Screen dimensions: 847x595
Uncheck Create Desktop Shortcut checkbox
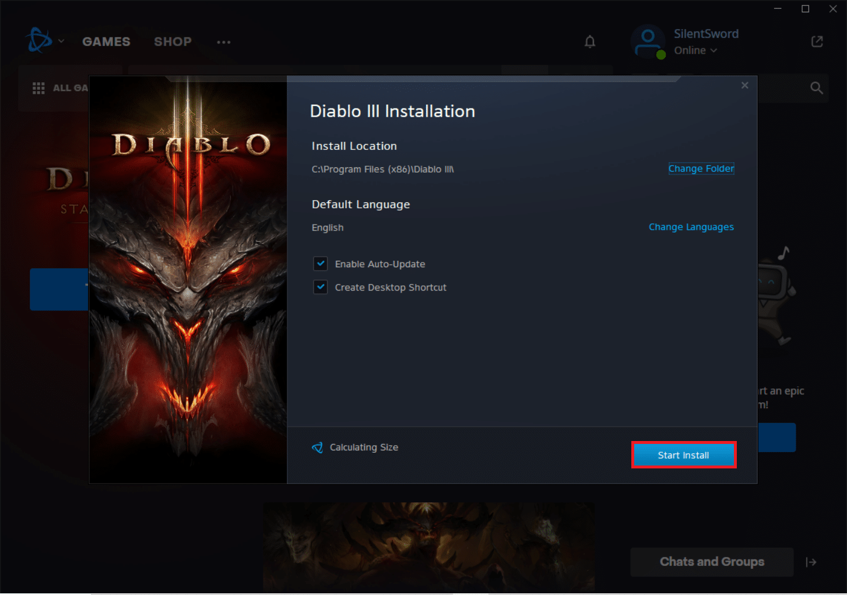[321, 287]
